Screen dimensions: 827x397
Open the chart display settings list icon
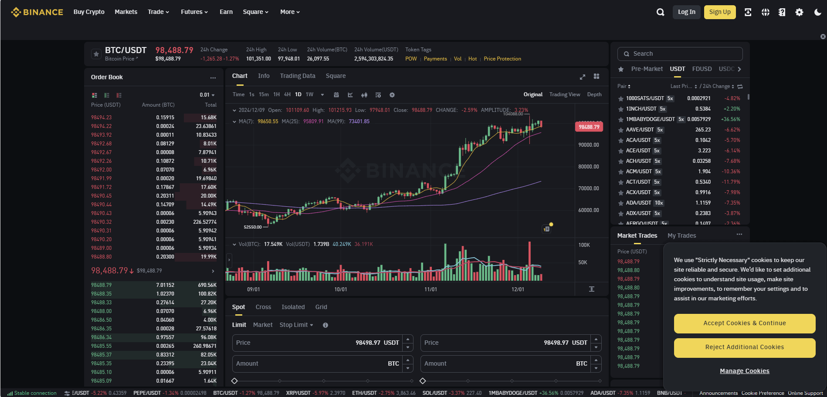378,95
